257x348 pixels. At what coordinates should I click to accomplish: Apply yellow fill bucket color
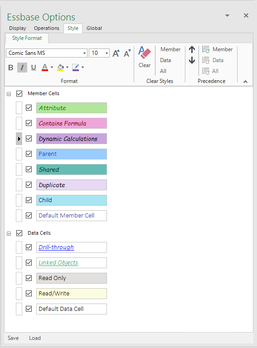tap(60, 68)
